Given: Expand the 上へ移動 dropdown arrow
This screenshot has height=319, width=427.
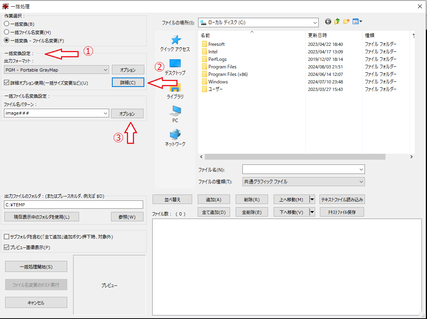Looking at the screenshot, I should click(x=312, y=200).
